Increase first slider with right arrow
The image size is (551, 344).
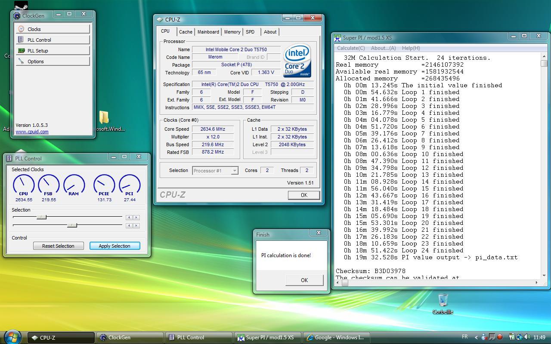(x=136, y=218)
